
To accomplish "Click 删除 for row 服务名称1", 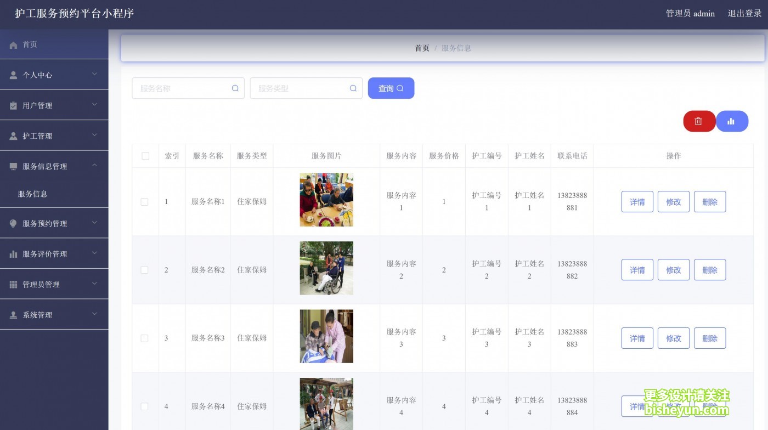I will (x=710, y=202).
